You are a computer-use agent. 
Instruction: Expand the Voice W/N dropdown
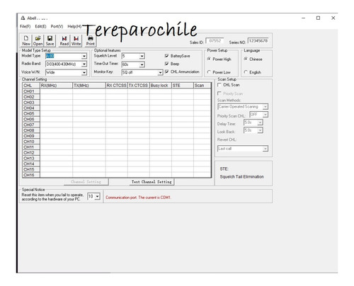pos(84,72)
